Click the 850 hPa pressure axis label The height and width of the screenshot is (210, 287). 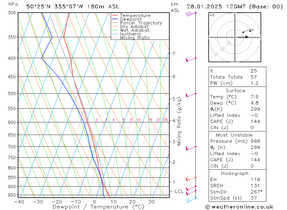(12, 177)
